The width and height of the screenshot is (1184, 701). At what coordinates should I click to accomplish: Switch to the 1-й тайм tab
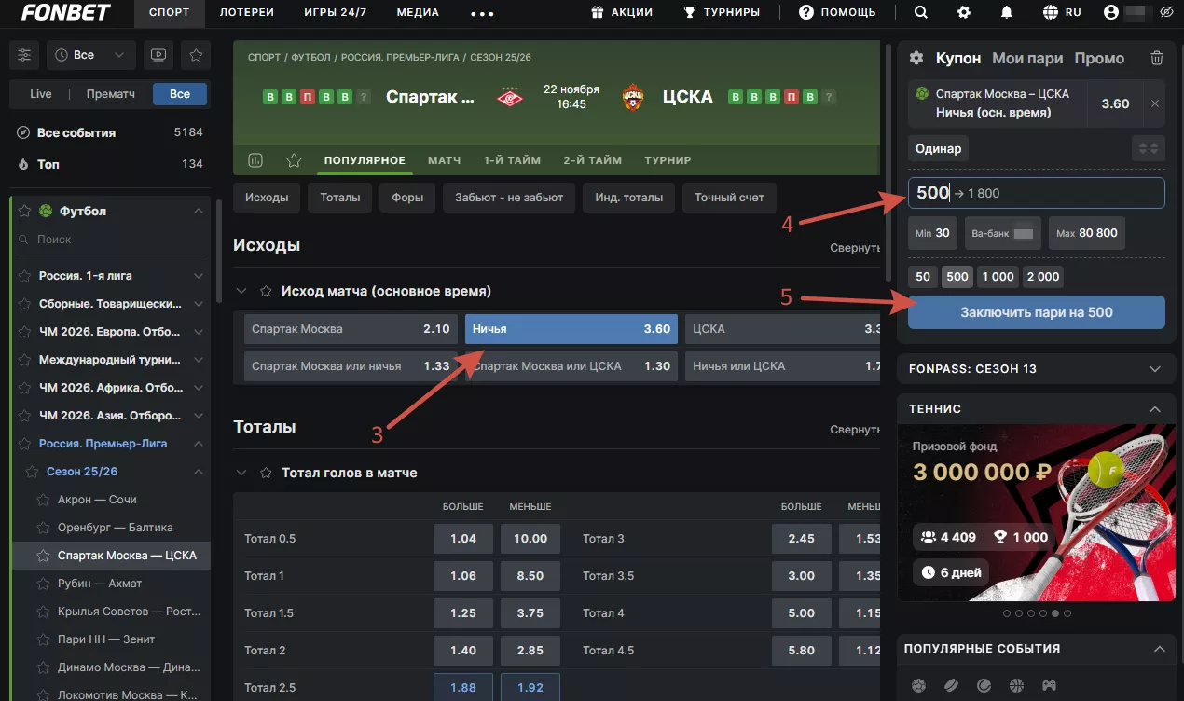pyautogui.click(x=512, y=160)
